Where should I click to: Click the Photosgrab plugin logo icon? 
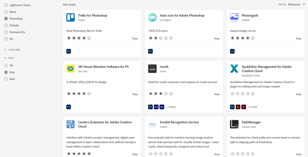[x=234, y=17]
